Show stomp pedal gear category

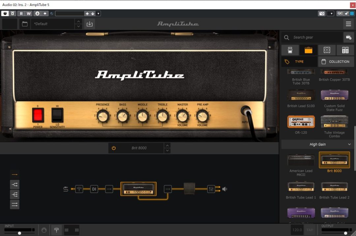point(290,50)
